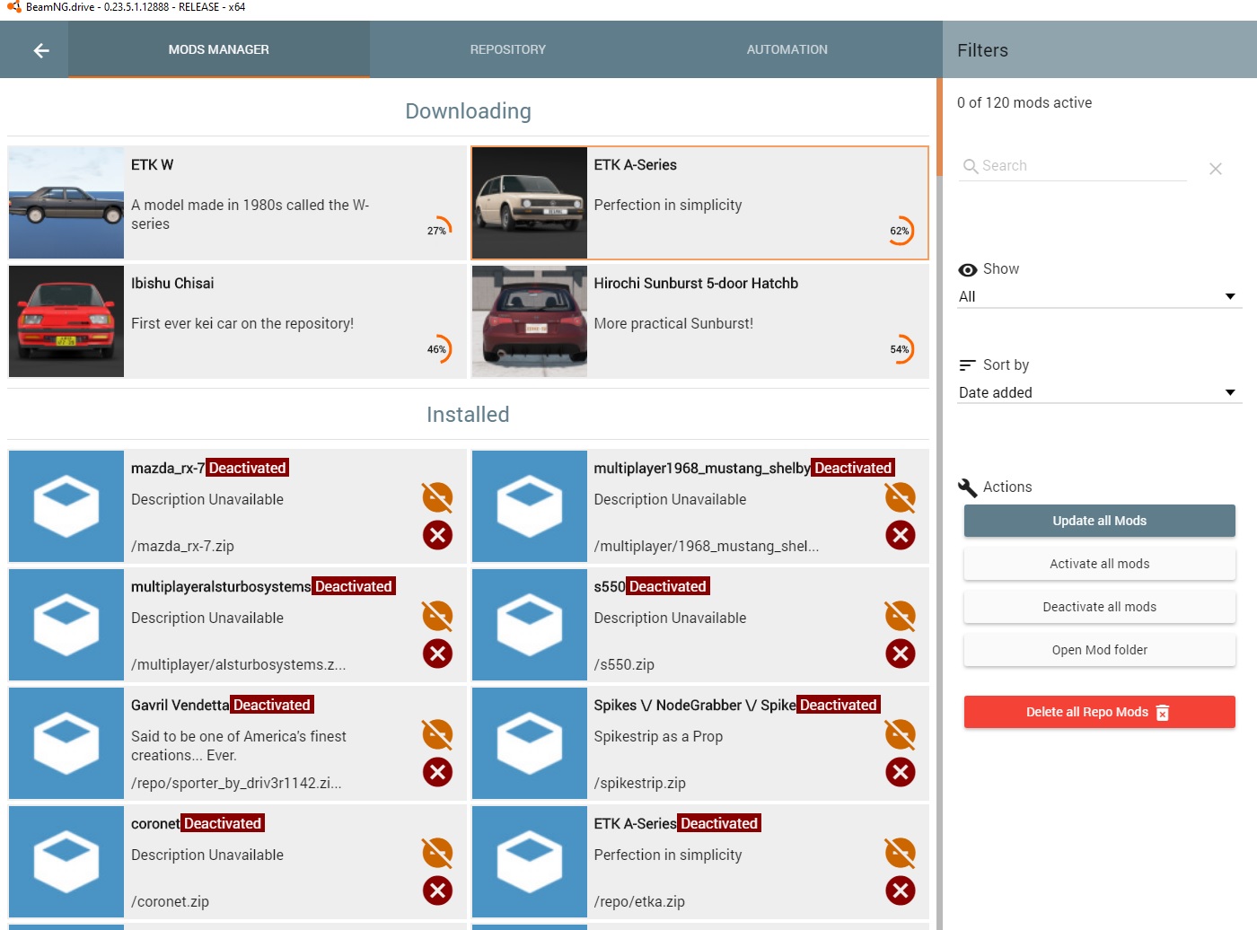Toggle activation of Spikes NodeGrabber mod
Image resolution: width=1257 pixels, height=930 pixels.
(901, 733)
